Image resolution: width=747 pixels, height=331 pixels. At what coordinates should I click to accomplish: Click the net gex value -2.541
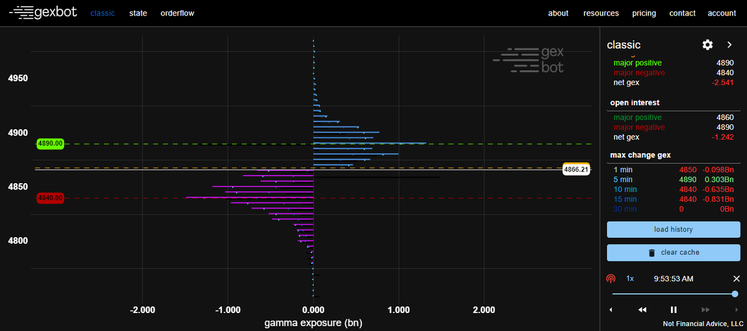tap(722, 83)
